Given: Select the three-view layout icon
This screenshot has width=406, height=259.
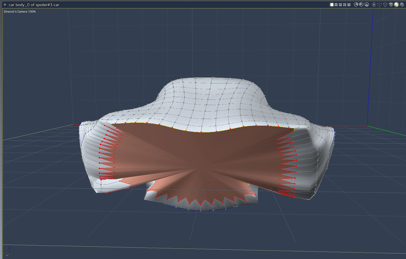Looking at the screenshot, I should coord(340,5).
